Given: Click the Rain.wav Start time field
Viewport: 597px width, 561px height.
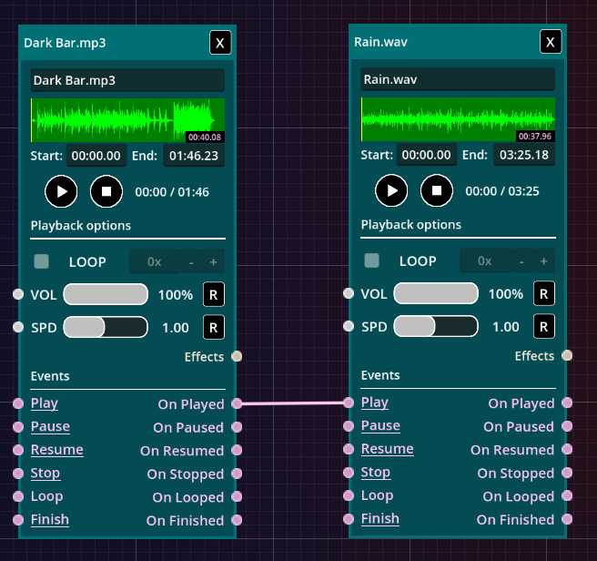Looking at the screenshot, I should 427,156.
